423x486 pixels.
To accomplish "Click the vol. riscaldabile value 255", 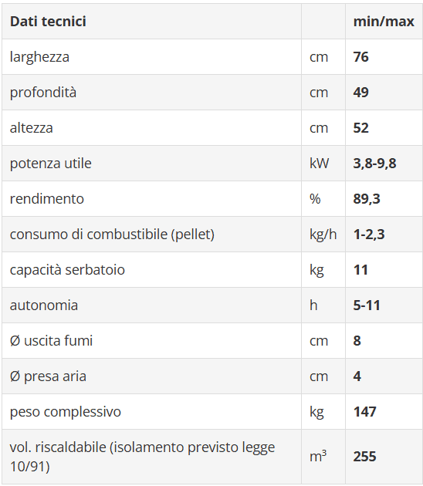I will pos(364,457).
